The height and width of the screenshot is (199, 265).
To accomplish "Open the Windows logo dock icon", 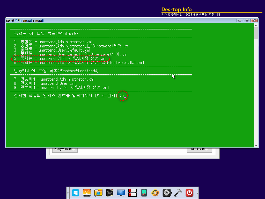I will coord(76,193).
